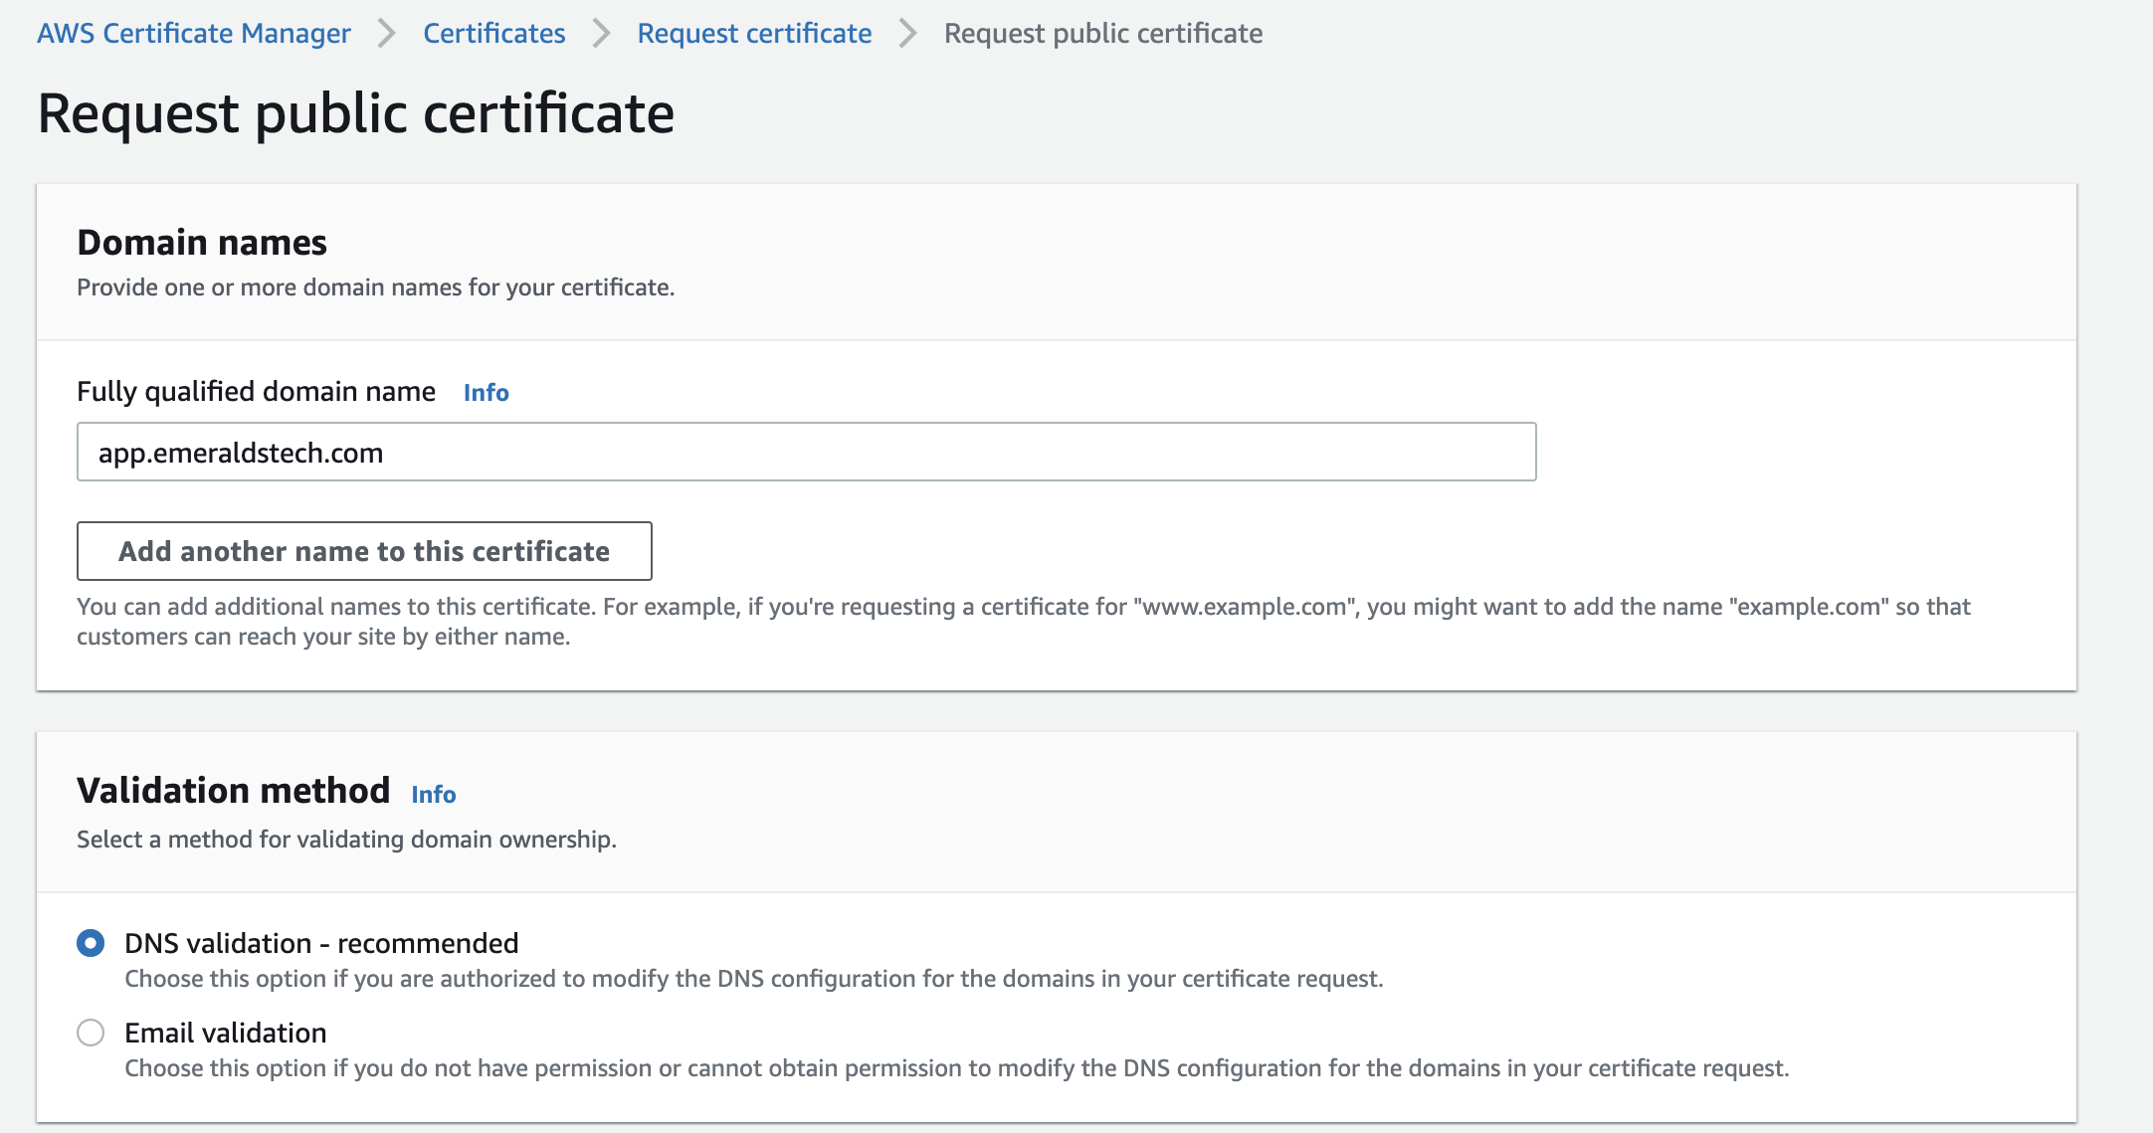The width and height of the screenshot is (2153, 1133).
Task: Click the current Request public certificate breadcrumb
Action: pyautogui.click(x=1102, y=34)
